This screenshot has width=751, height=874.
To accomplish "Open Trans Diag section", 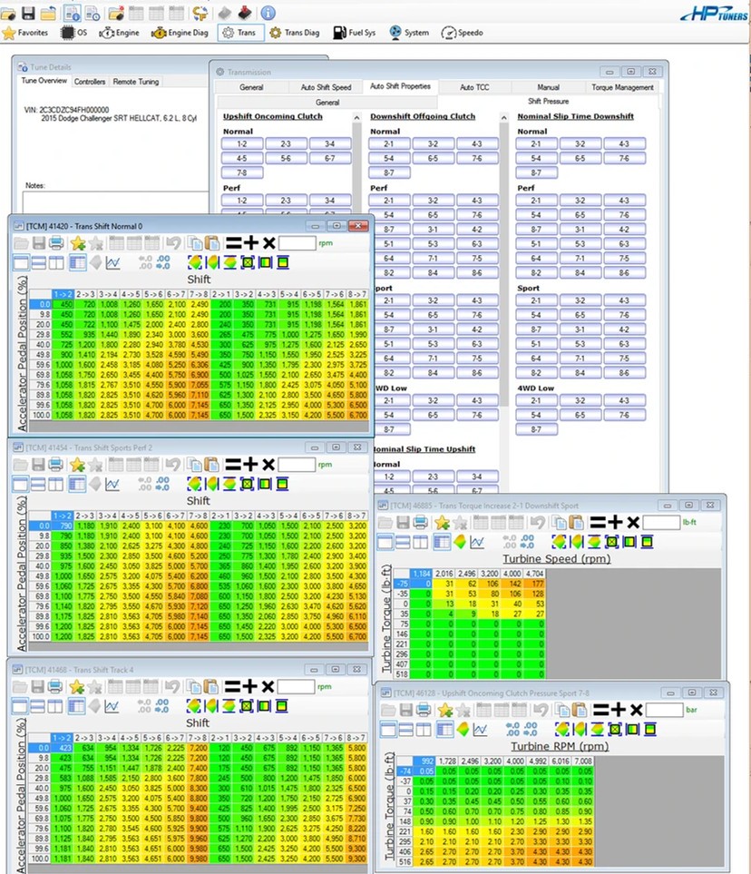I will pos(295,33).
